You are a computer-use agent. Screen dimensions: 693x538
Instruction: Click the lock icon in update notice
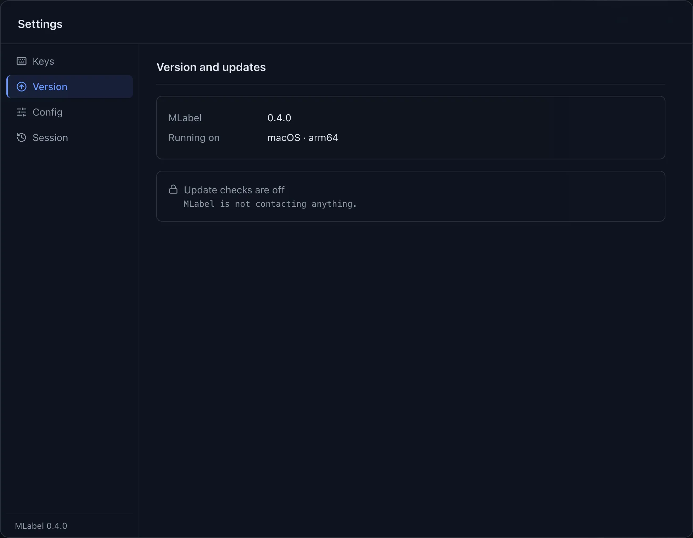click(x=173, y=189)
